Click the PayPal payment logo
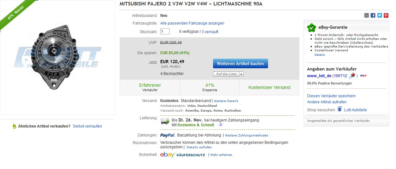 click(x=167, y=135)
